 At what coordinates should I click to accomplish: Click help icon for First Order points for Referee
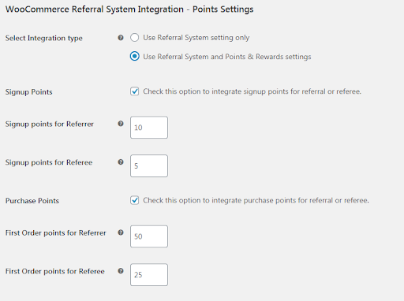121,271
